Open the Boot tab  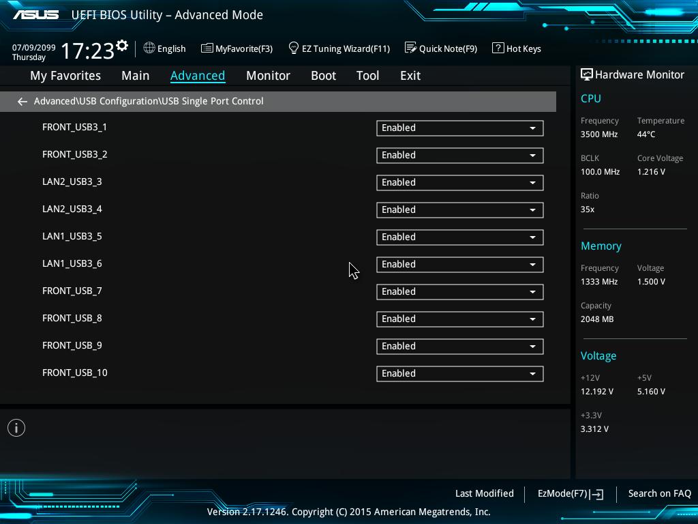click(323, 76)
